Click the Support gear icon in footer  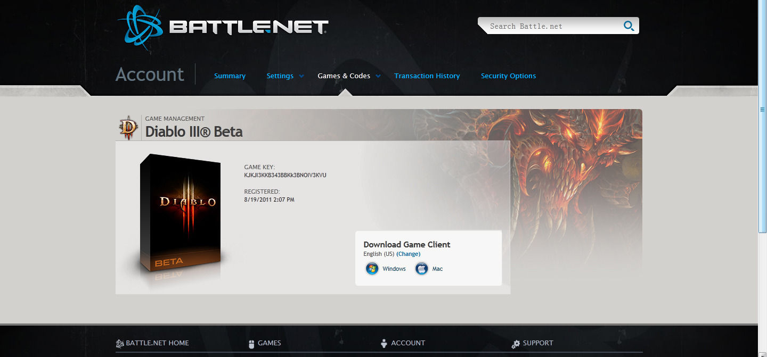coord(516,344)
